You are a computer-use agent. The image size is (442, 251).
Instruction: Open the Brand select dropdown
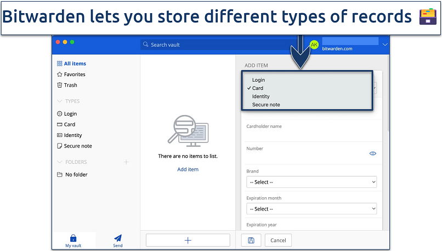coord(311,182)
